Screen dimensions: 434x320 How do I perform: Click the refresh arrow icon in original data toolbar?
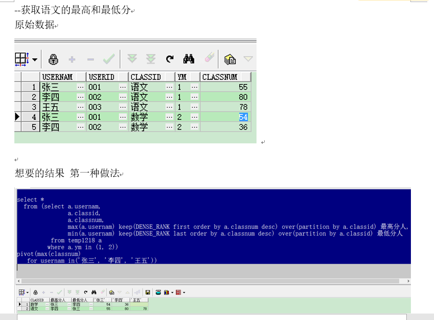(x=170, y=59)
